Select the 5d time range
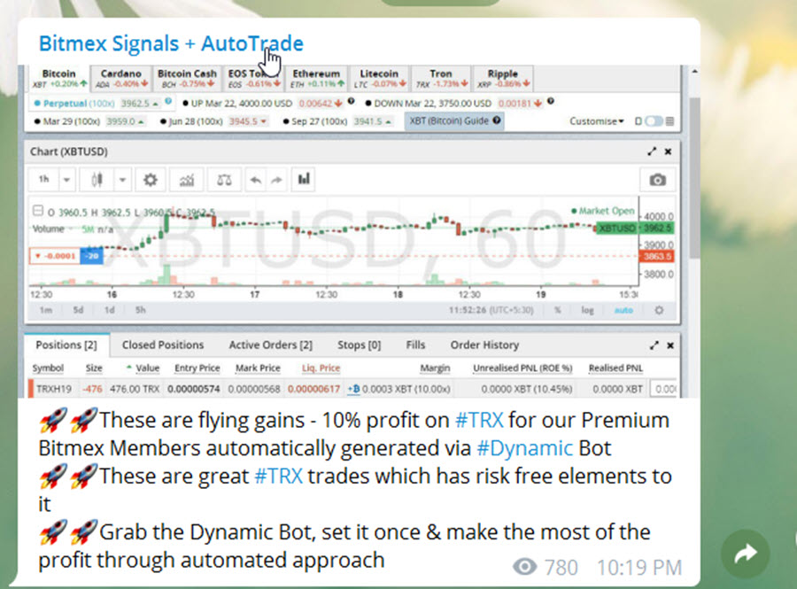Viewport: 797px width, 589px height. coord(78,310)
